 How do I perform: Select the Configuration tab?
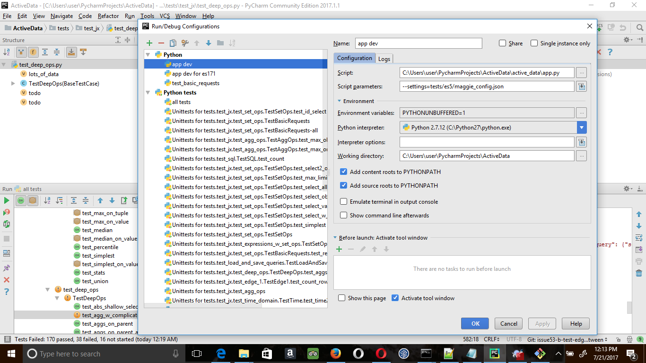coord(355,58)
